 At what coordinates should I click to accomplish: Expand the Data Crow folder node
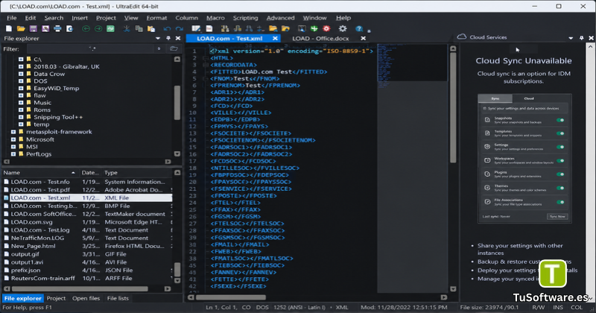pyautogui.click(x=21, y=74)
